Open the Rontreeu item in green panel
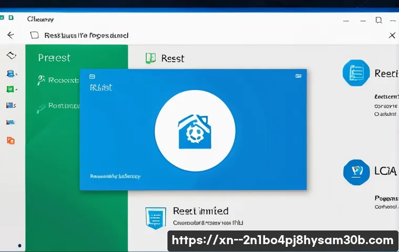The image size is (399, 252). (x=64, y=106)
